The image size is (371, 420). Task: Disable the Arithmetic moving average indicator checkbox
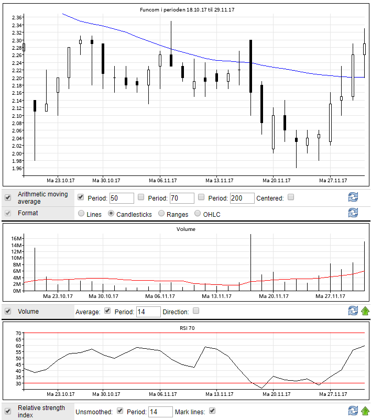[x=8, y=197]
